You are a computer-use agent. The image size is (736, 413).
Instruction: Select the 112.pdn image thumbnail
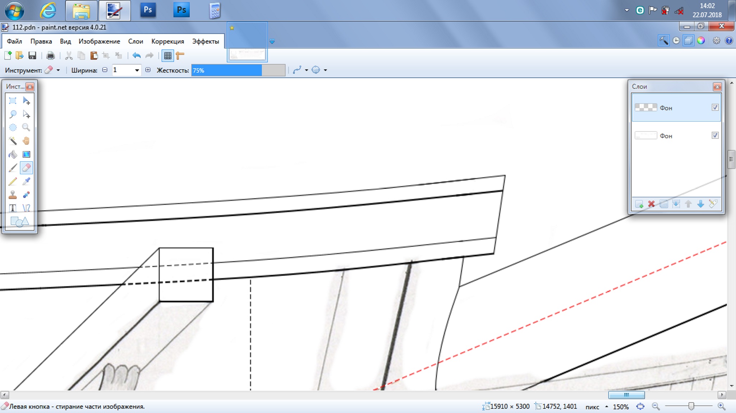(x=247, y=42)
